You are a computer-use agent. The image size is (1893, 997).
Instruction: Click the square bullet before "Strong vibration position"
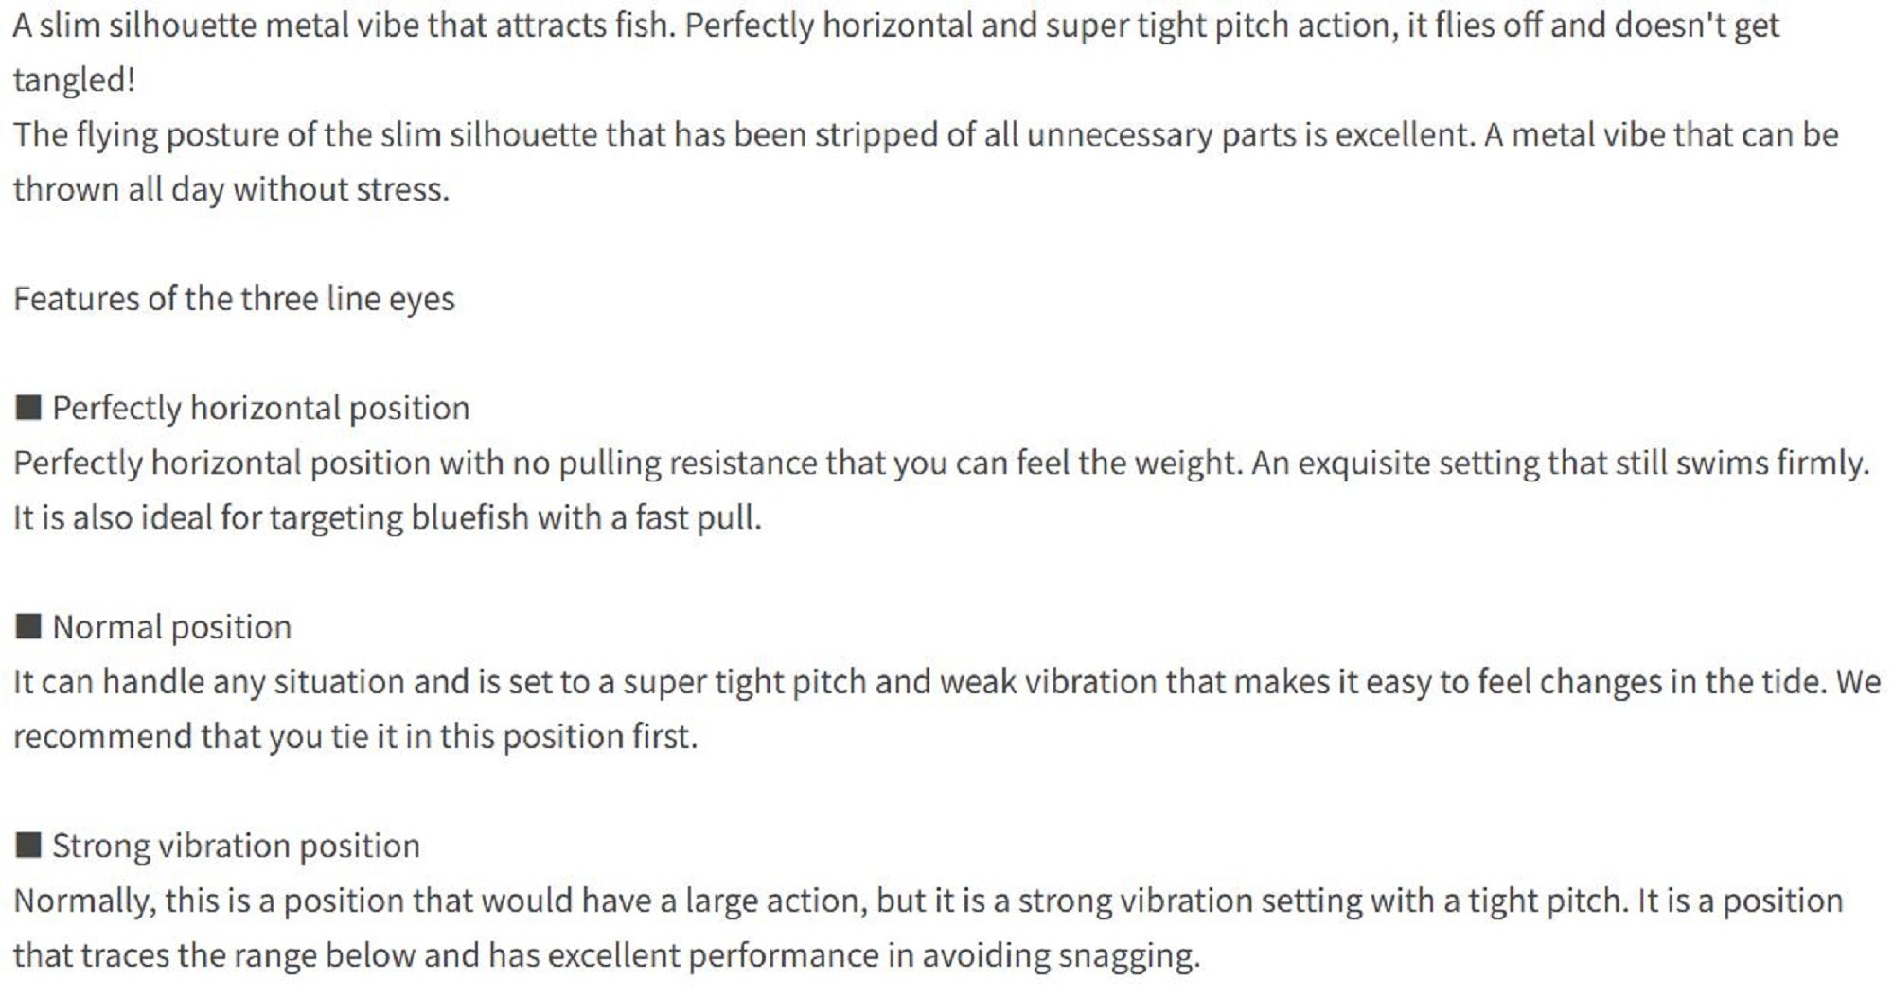28,845
